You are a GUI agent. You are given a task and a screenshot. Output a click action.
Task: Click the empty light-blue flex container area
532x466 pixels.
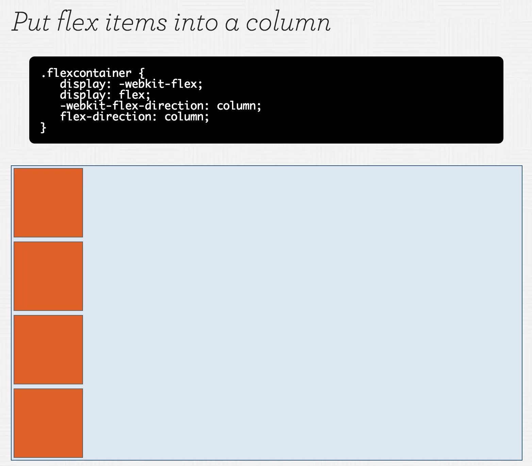point(302,313)
